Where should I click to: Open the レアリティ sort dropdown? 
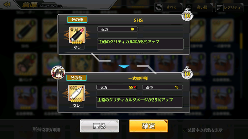tap(229, 7)
